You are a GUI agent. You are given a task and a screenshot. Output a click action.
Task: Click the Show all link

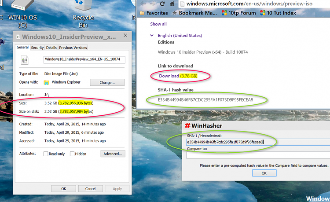158,24
